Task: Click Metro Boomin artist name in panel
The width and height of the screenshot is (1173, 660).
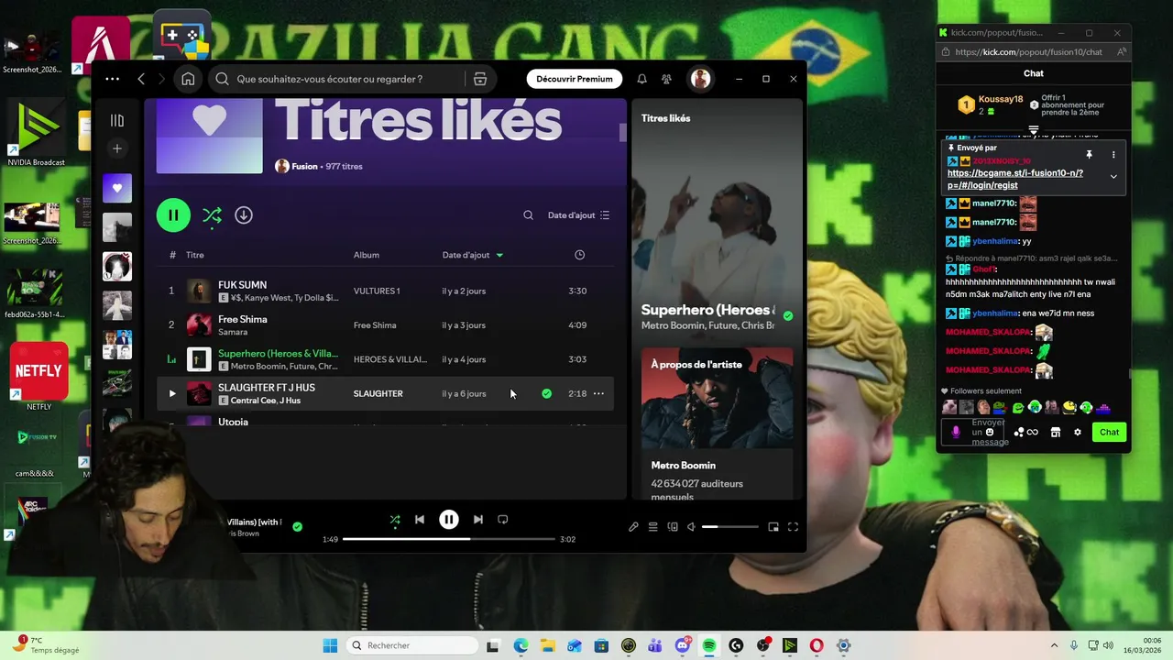Action: tap(684, 465)
